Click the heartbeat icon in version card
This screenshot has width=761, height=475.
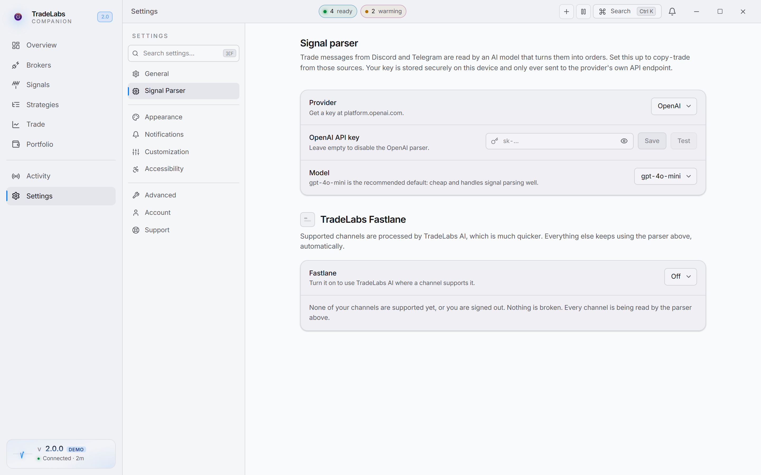pyautogui.click(x=22, y=454)
